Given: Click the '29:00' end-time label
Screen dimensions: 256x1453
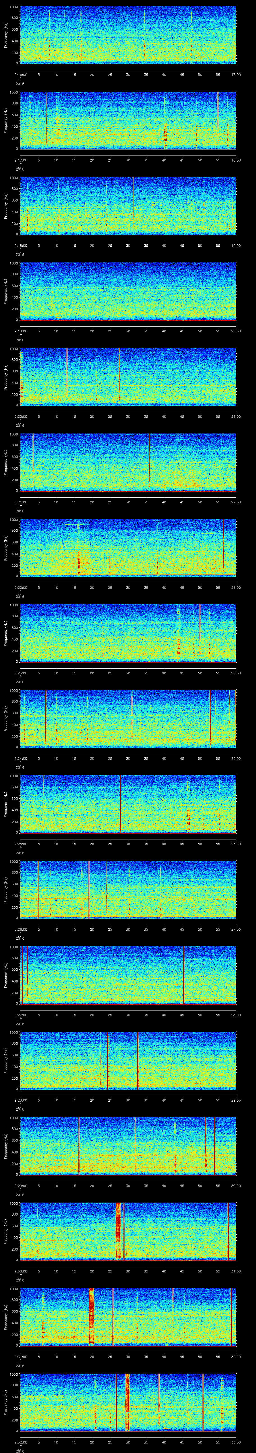Looking at the screenshot, I should (x=236, y=1100).
